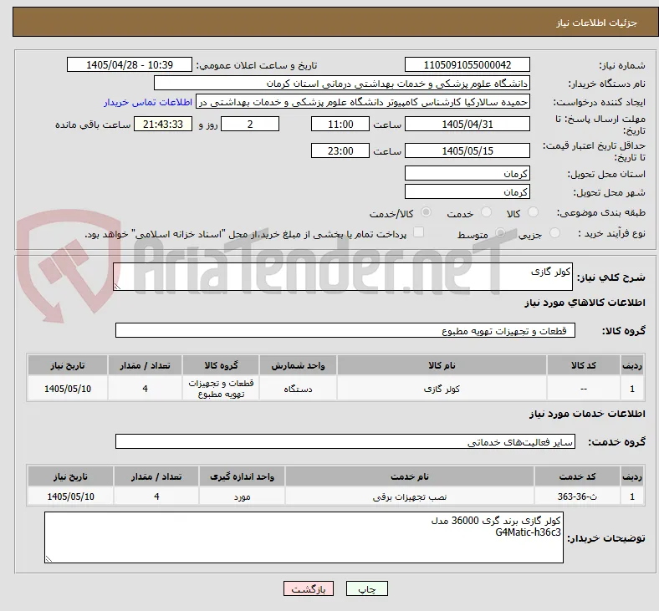The width and height of the screenshot is (659, 611).
Task: Click the goods row date 1405/05/10
Action: point(68,389)
